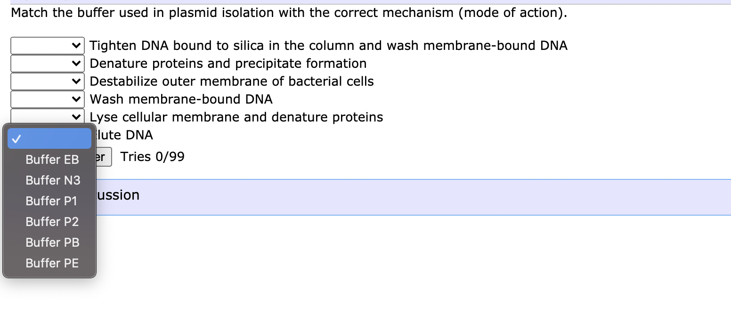Select 'Buffer N3' from the open dropdown list

[52, 180]
